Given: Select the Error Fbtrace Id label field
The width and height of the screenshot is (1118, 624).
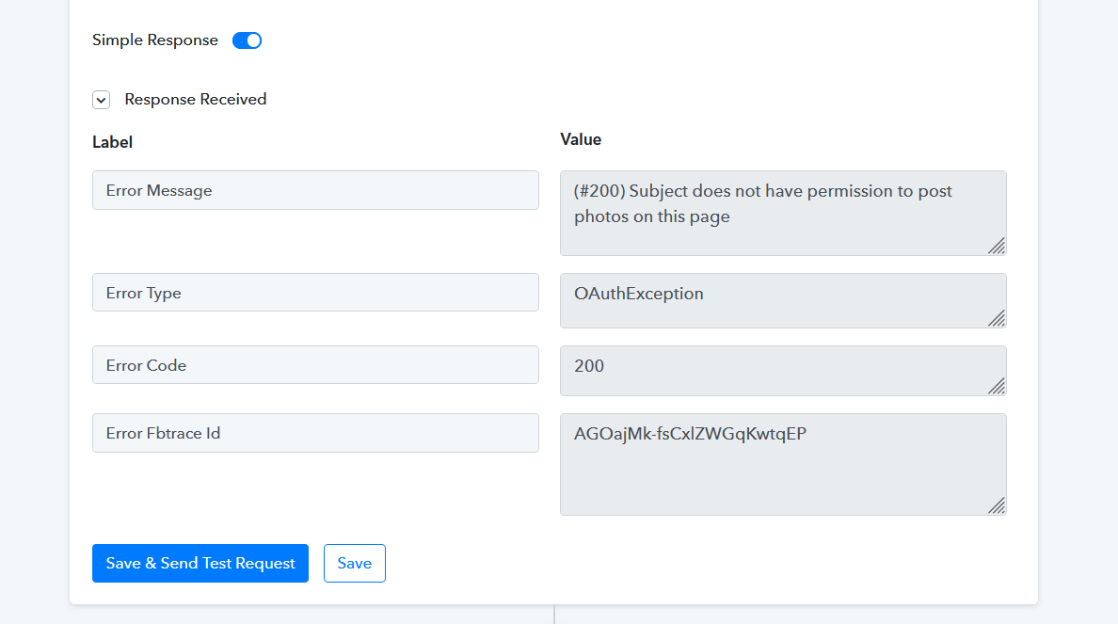Looking at the screenshot, I should tap(315, 433).
